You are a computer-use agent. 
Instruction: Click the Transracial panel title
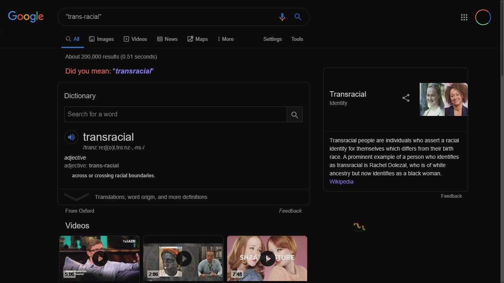pos(348,94)
